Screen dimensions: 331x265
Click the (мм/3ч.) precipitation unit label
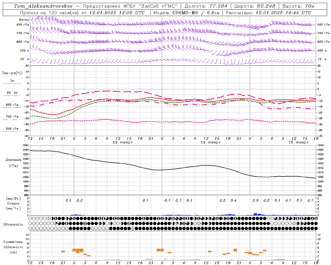click(13, 198)
